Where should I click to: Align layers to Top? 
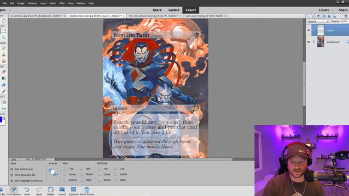(69, 169)
